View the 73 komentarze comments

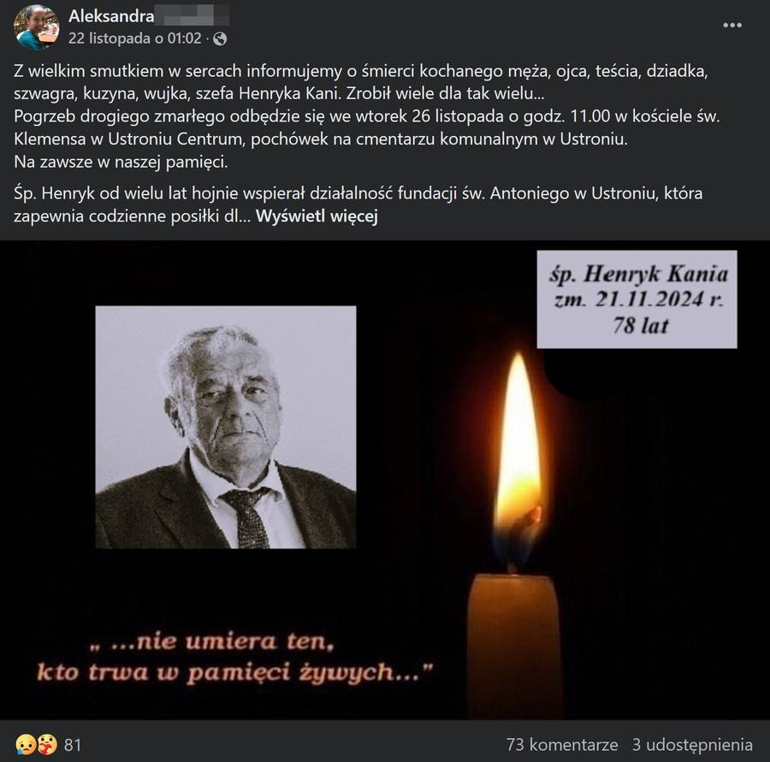click(x=562, y=744)
